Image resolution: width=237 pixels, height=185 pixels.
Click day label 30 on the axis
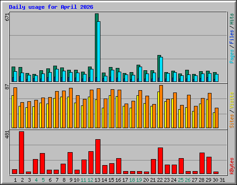[215, 180]
